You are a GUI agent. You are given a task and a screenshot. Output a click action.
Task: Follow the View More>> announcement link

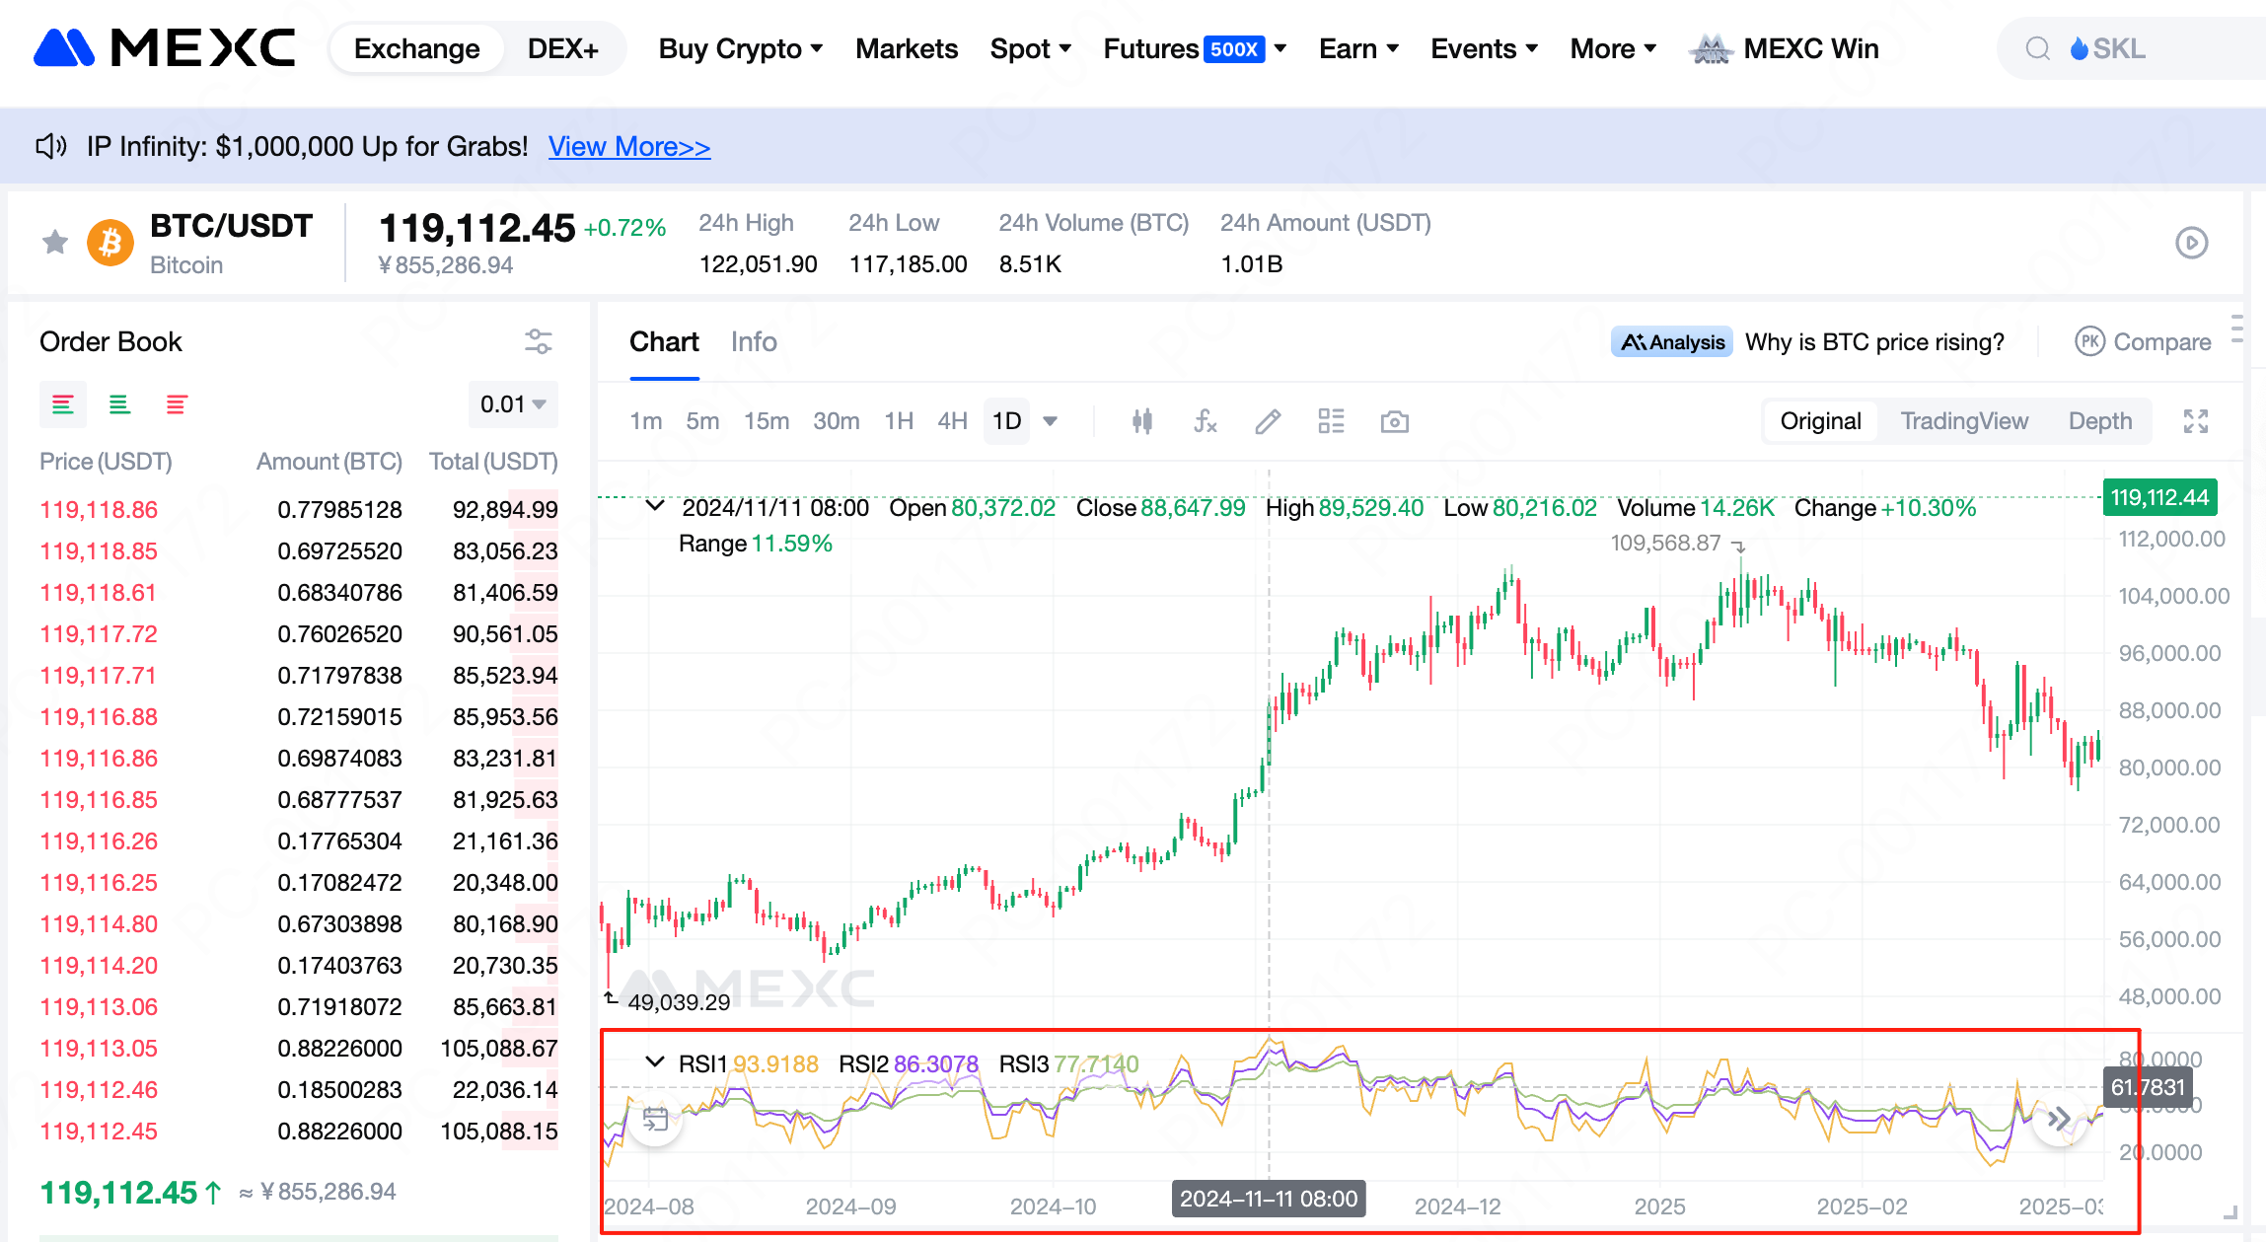click(x=628, y=147)
